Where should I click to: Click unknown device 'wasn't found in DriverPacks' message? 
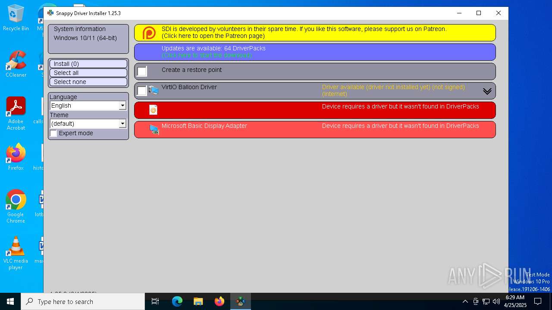pos(401,106)
